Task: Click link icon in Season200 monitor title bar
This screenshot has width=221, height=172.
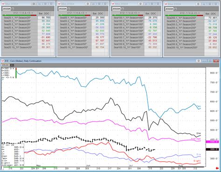Action: pos(204,4)
